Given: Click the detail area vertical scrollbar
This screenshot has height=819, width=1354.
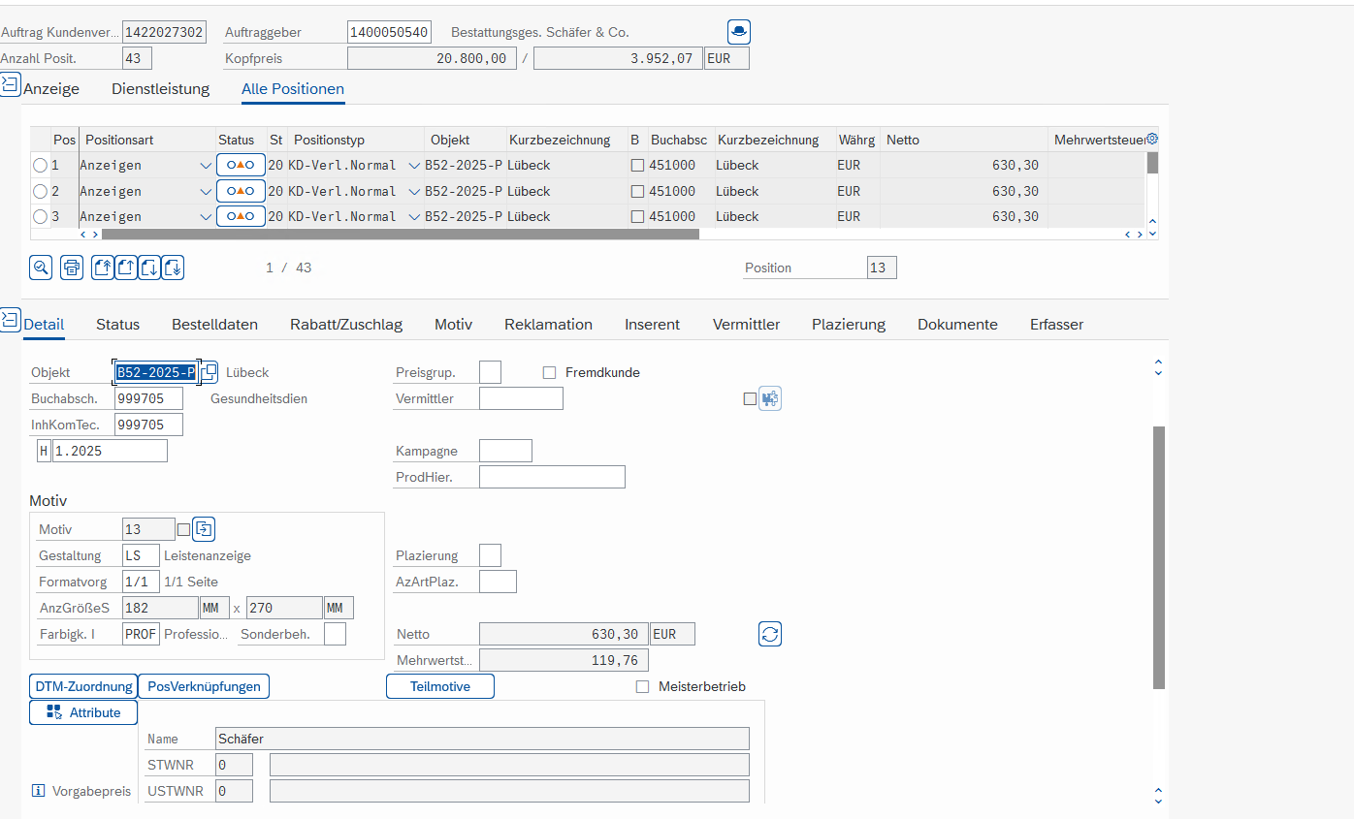Looking at the screenshot, I should pyautogui.click(x=1158, y=557).
